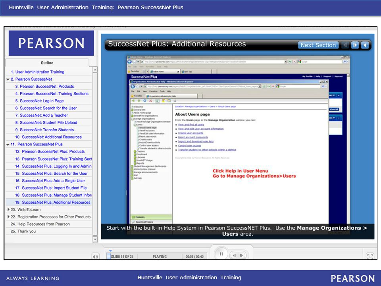
Task: Step forward using forward control near pause
Action: [241, 255]
